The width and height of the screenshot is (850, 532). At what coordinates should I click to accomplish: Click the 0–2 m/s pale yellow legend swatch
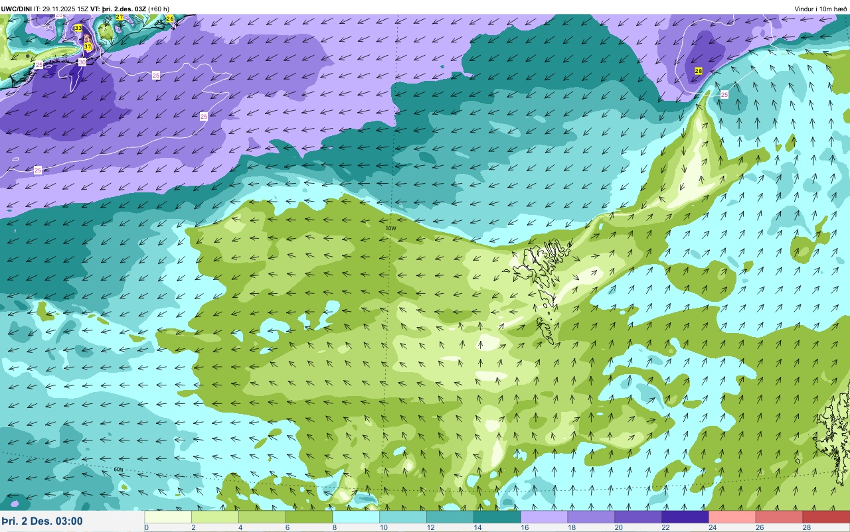coord(168,517)
